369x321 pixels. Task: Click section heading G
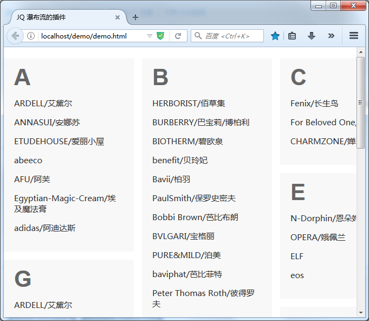tap(23, 279)
